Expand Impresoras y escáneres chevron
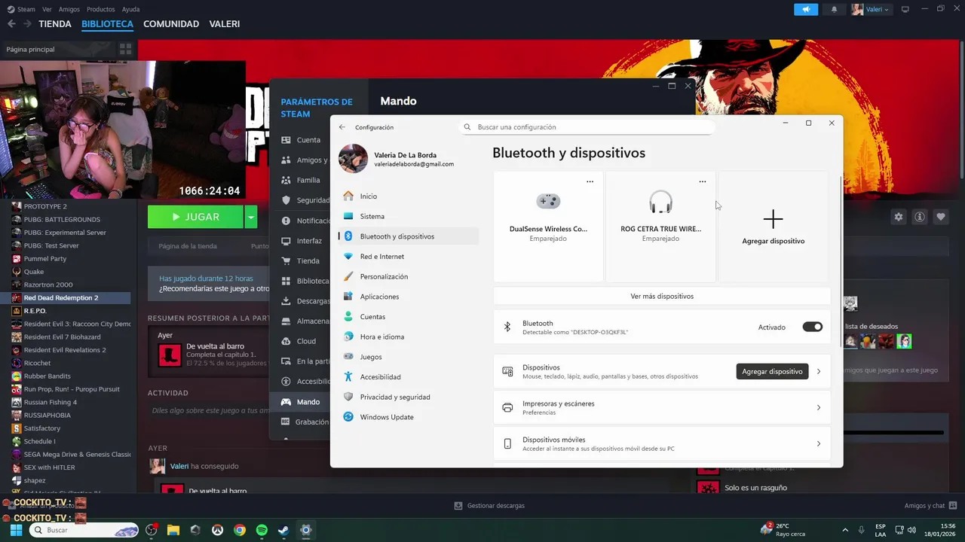965x542 pixels. (819, 407)
